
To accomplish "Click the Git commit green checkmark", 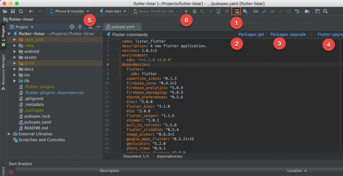I will (x=273, y=11).
